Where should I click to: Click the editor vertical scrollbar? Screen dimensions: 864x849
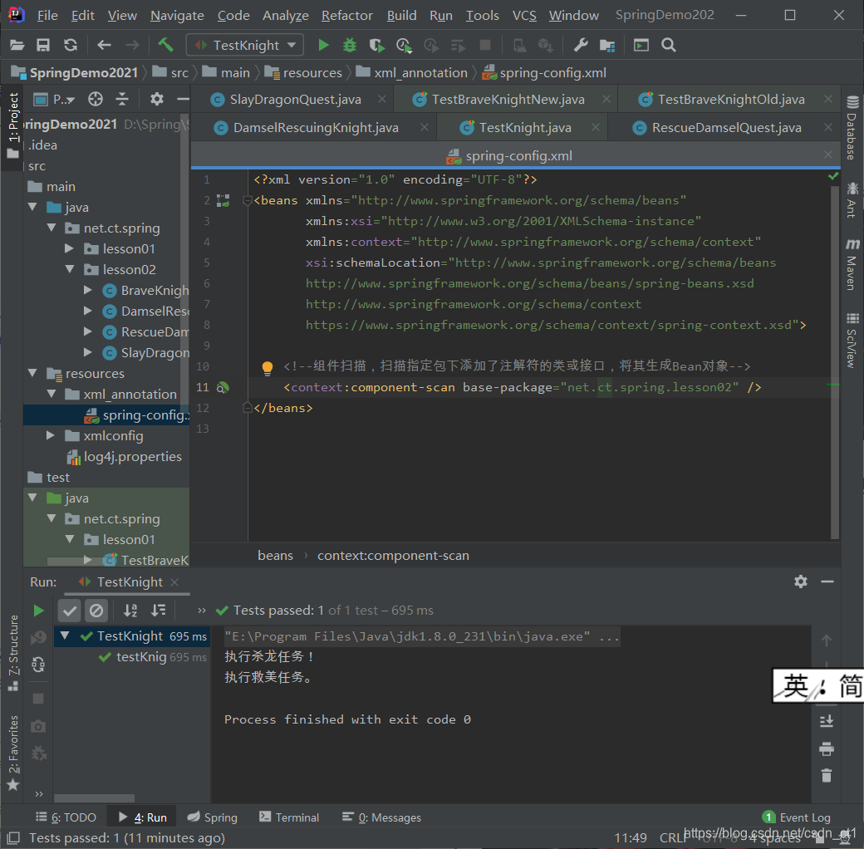[835, 362]
